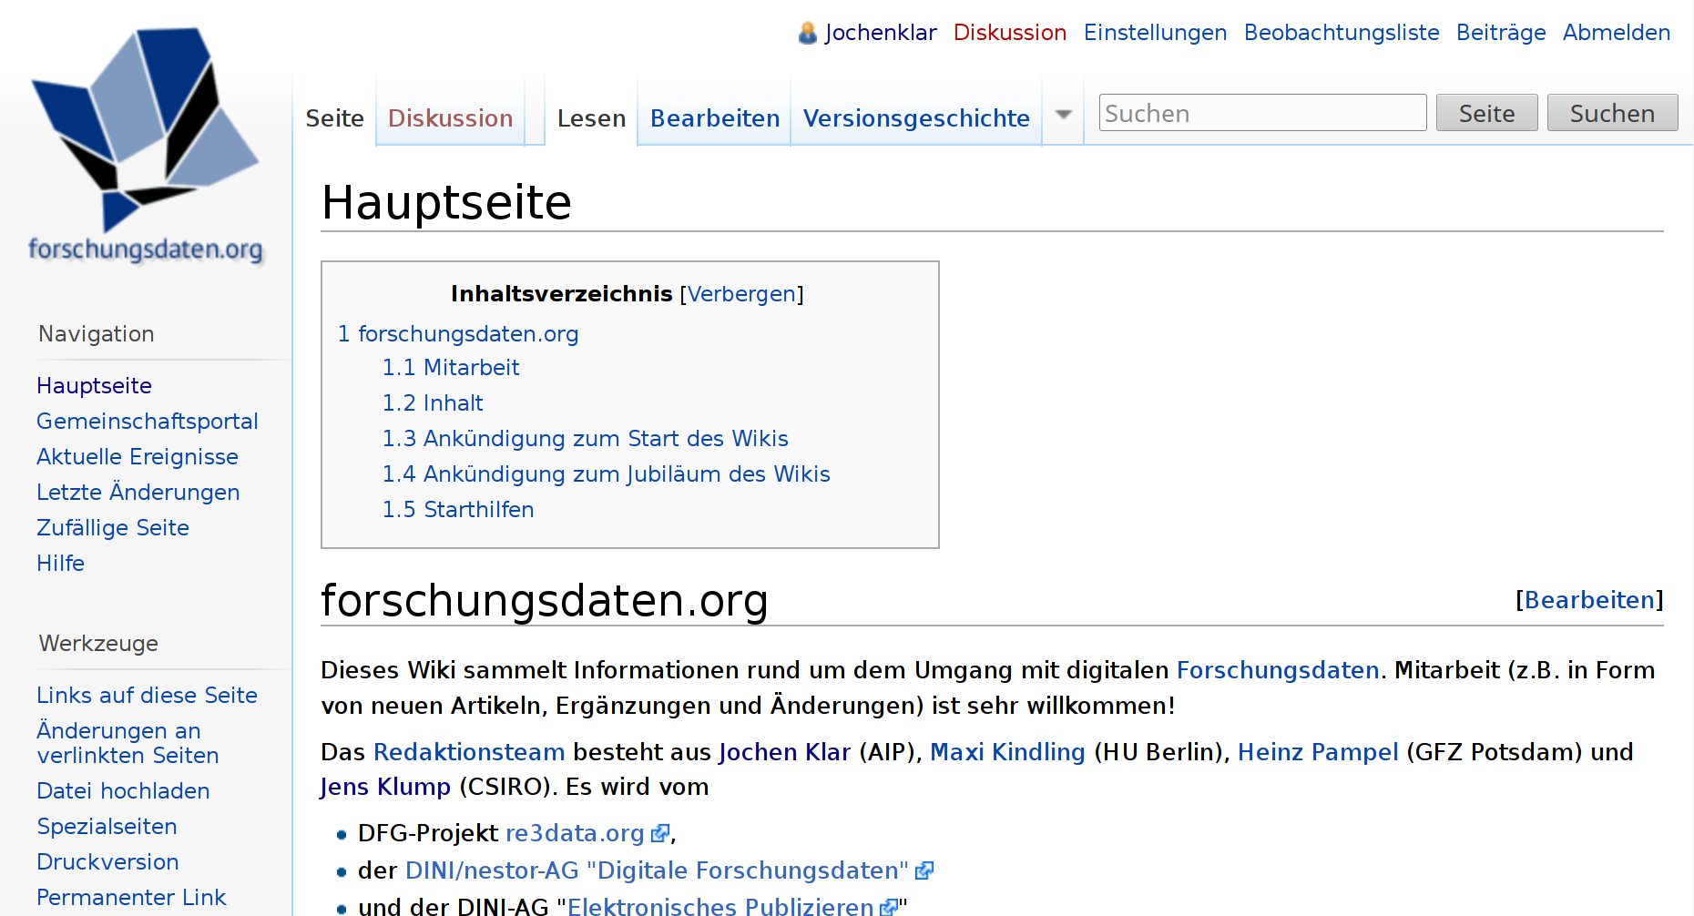This screenshot has height=916, width=1694.
Task: Open the user Diskussion link at top
Action: (1009, 33)
